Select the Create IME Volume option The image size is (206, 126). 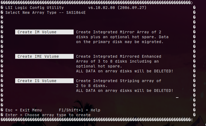coord(44,56)
